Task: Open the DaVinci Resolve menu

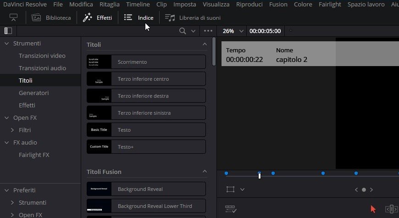Action: (x=25, y=4)
